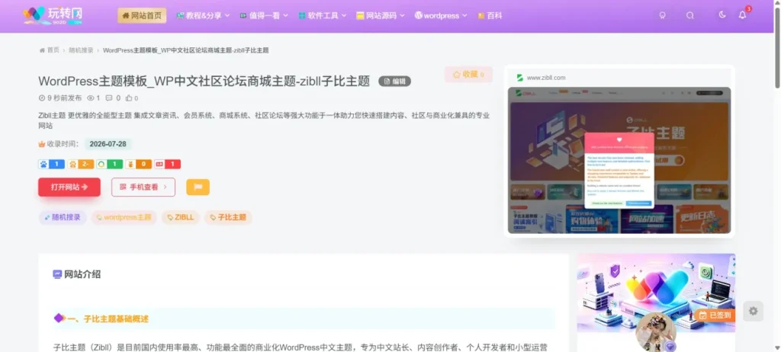Click the 打开网站 button
The width and height of the screenshot is (781, 352).
pos(69,187)
